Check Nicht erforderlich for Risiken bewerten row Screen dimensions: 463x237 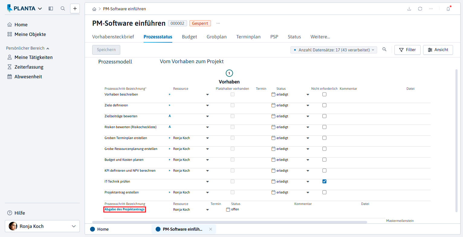(324, 127)
